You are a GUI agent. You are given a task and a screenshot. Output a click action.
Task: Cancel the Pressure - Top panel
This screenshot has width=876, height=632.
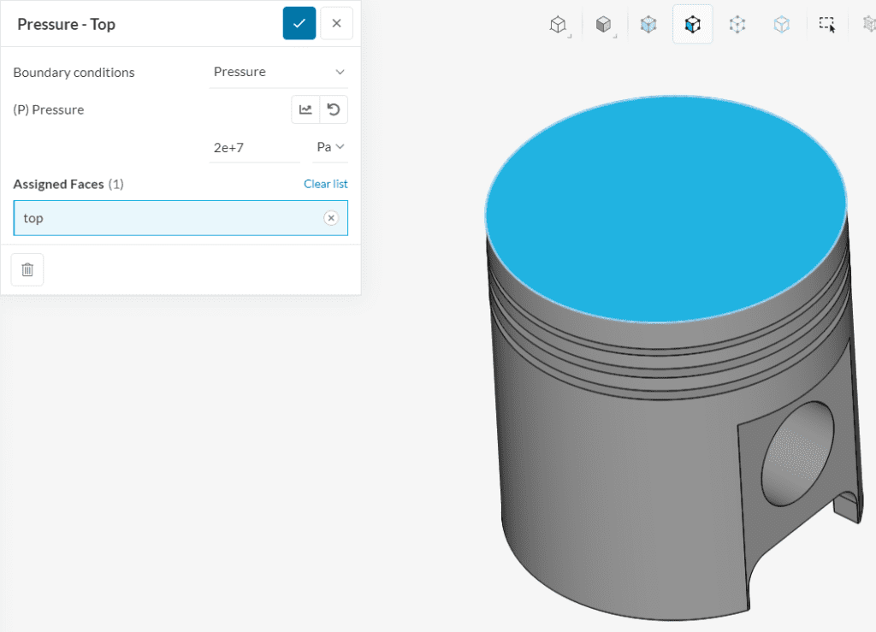(x=336, y=23)
